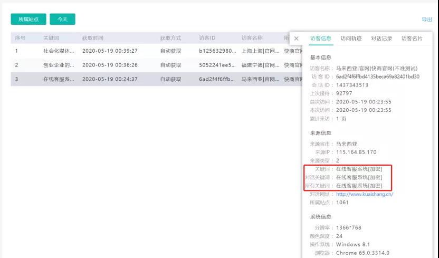The width and height of the screenshot is (439, 258).
Task: Click the 关键词 column header
Action: (x=52, y=38)
